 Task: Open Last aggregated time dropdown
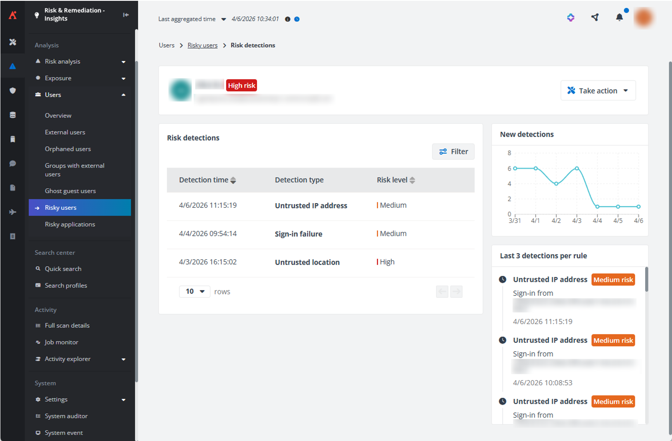coord(224,19)
